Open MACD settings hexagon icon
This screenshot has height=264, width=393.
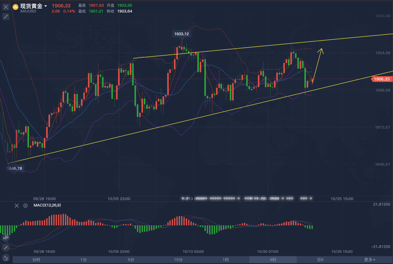pyautogui.click(x=25, y=205)
